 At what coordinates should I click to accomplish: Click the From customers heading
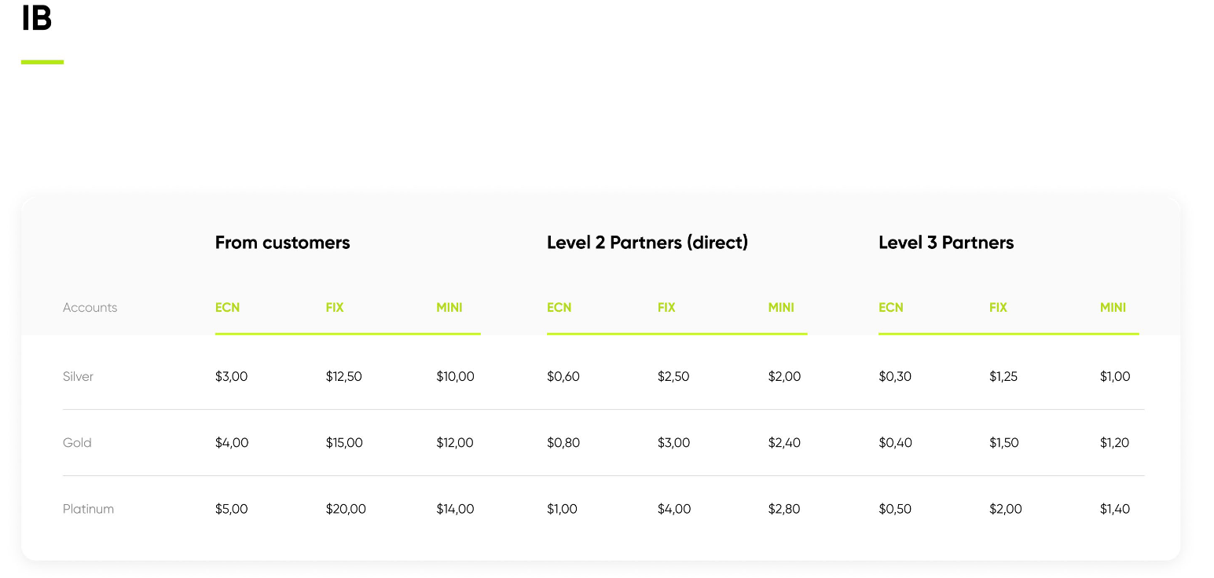[283, 243]
